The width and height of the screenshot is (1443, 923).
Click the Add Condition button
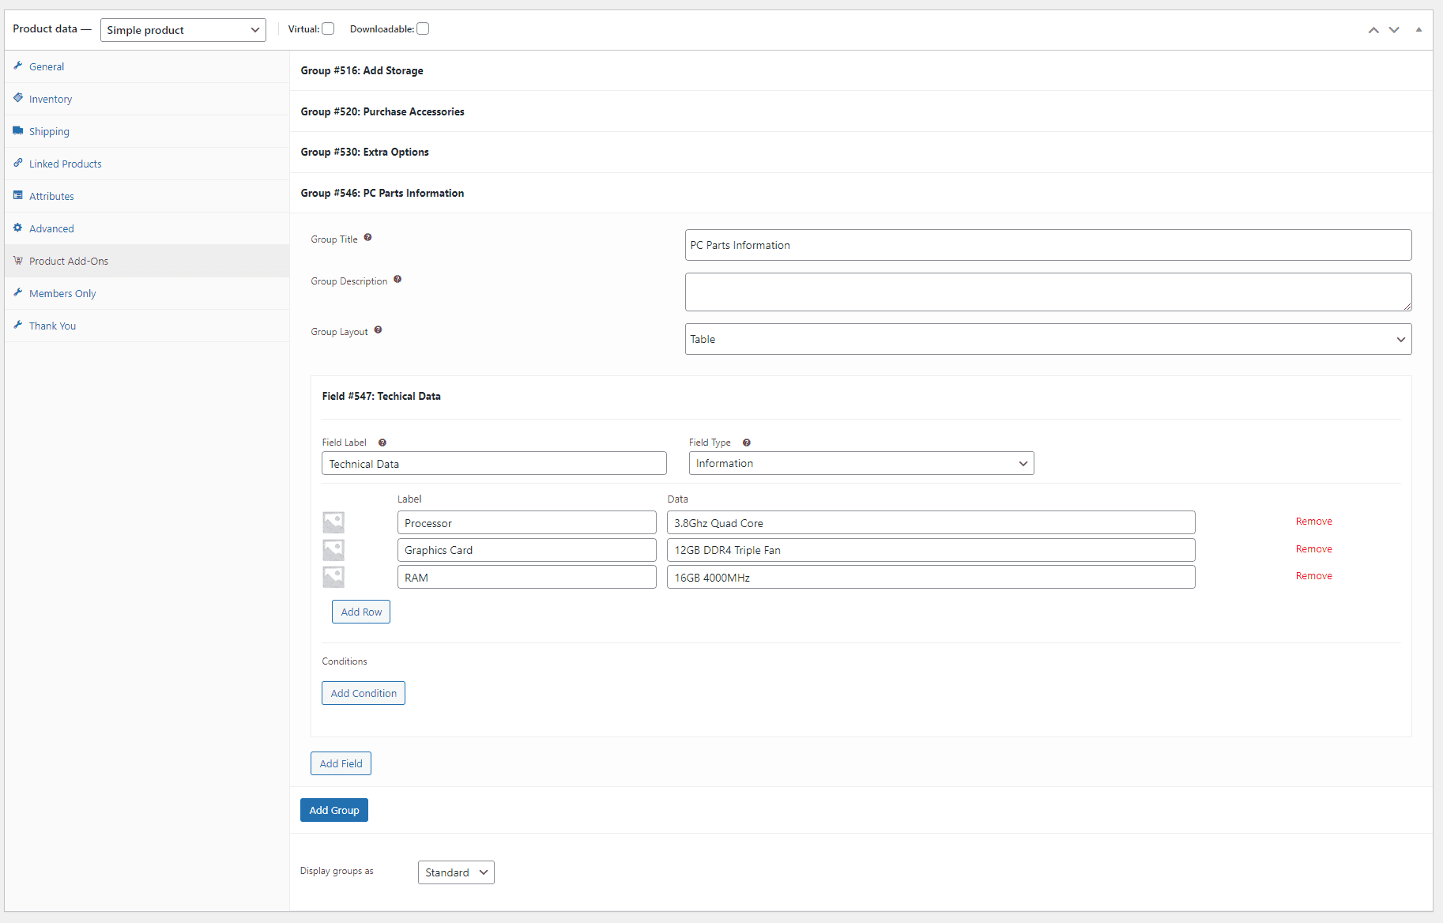364,693
